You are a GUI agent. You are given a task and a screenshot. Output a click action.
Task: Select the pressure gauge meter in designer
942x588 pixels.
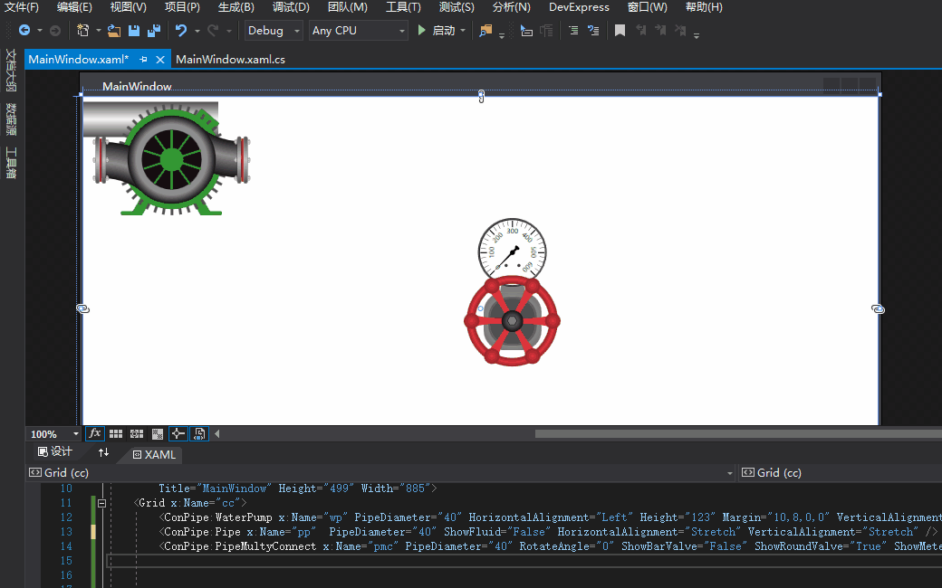[512, 251]
